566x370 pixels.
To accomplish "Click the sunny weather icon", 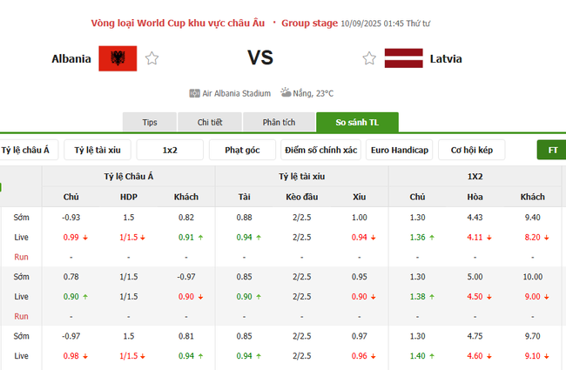I will tap(286, 93).
